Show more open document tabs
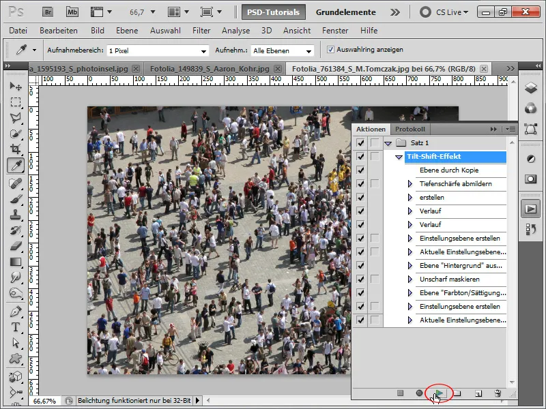 [511, 69]
